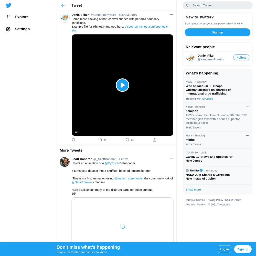256x256 pixels.
Task: Open Scott Condron's Feb 21 timestamp
Action: [124, 159]
